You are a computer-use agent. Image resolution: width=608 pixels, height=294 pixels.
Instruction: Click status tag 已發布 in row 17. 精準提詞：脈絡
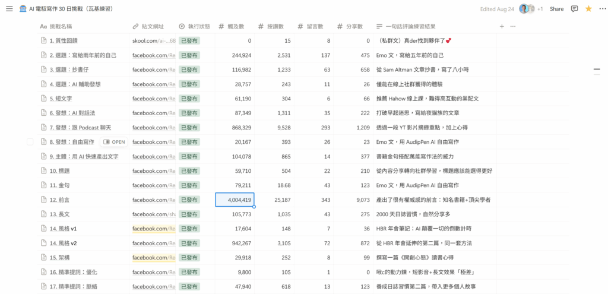(x=189, y=287)
